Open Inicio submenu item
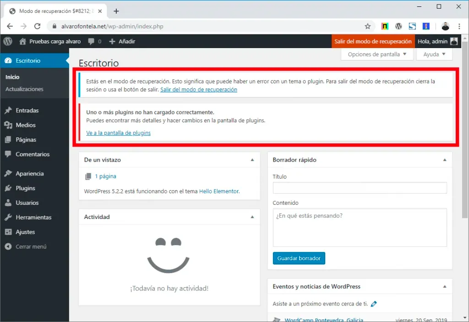 (12, 77)
